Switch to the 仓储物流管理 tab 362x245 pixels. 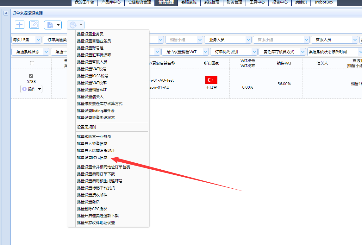click(140, 2)
